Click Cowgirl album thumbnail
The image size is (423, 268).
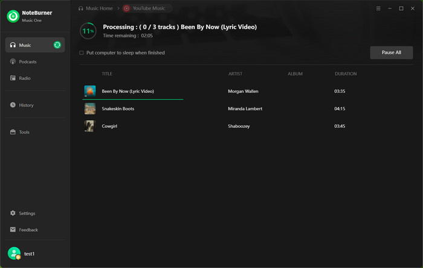90,126
